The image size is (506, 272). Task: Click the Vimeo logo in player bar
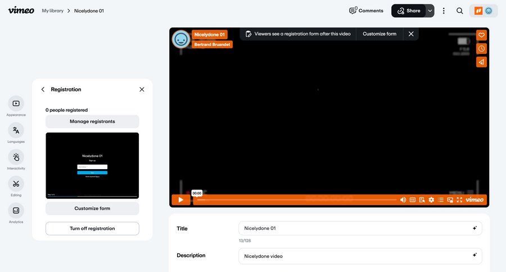(475, 200)
